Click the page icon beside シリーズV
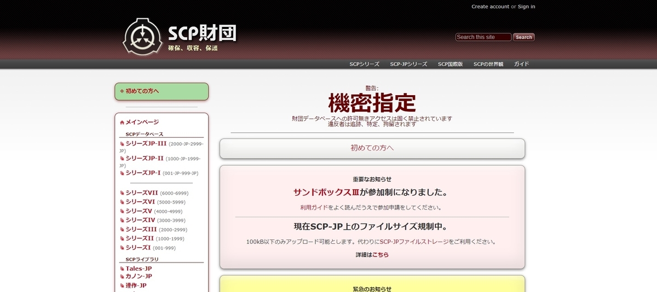The height and width of the screenshot is (292, 657). click(x=122, y=211)
